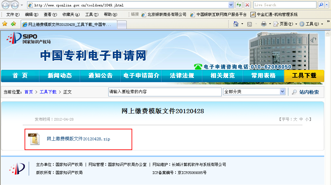Open the 页面(P) dropdown menu
The height and width of the screenshot is (185, 331).
[x=284, y=24]
